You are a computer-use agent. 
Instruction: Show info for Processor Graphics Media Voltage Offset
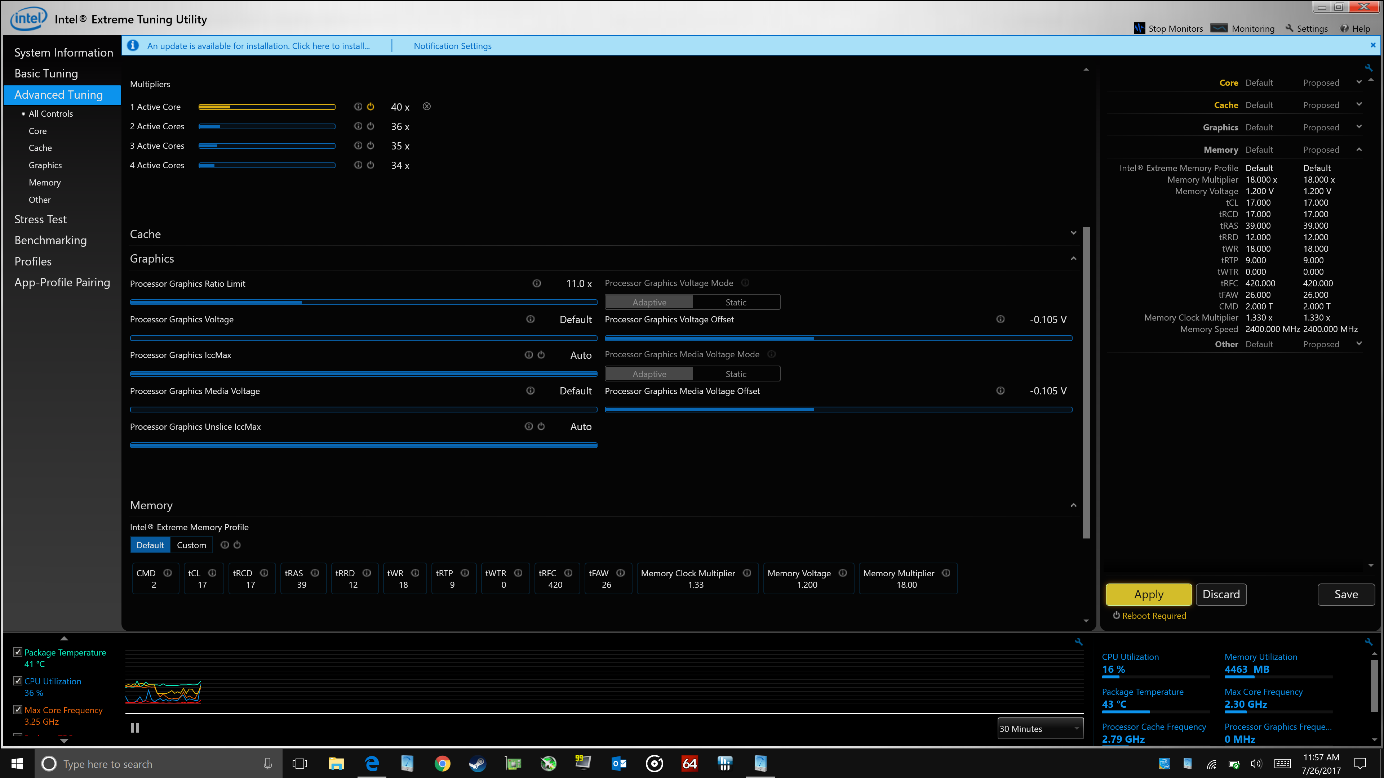point(1001,391)
